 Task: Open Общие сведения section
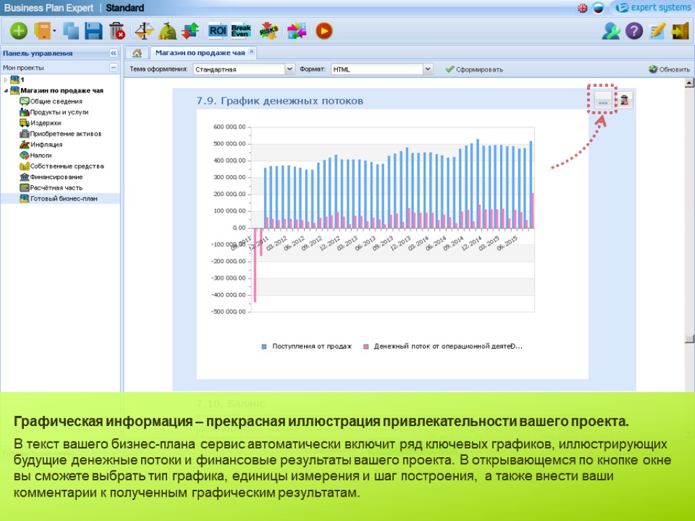click(x=51, y=102)
